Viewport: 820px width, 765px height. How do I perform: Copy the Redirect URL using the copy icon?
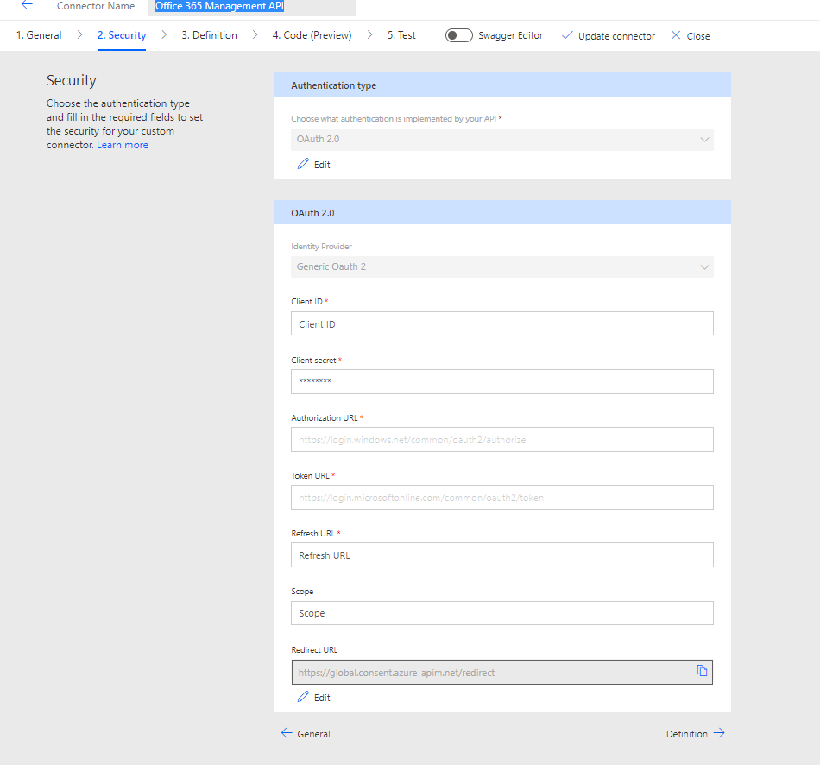[x=702, y=671]
